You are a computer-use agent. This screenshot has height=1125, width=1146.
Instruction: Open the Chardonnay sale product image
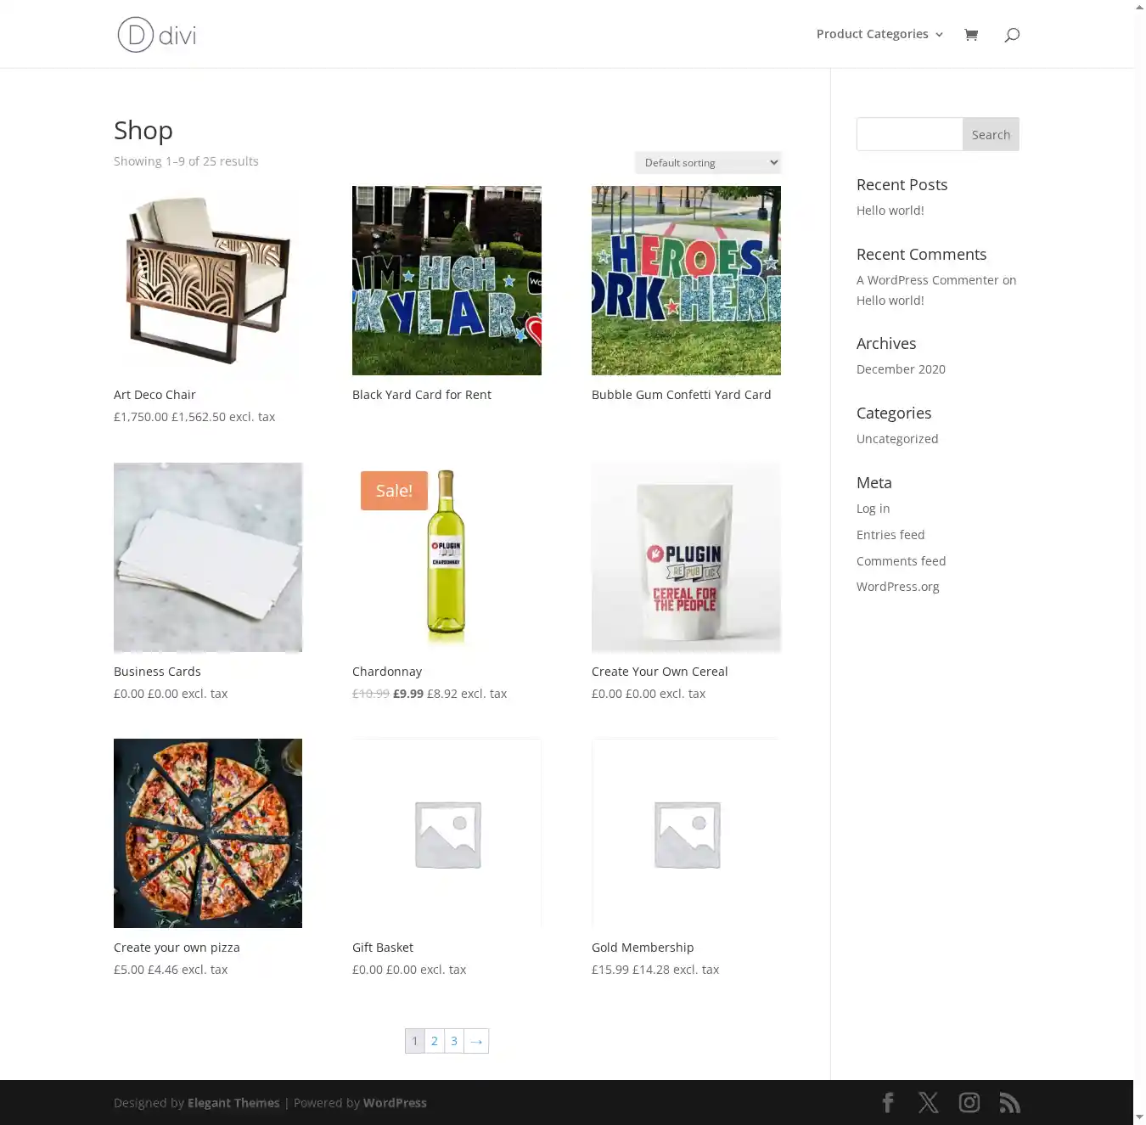(x=447, y=557)
